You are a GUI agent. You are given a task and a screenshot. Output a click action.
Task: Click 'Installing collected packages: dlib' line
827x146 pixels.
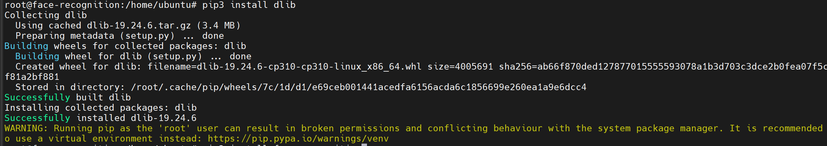coord(100,108)
